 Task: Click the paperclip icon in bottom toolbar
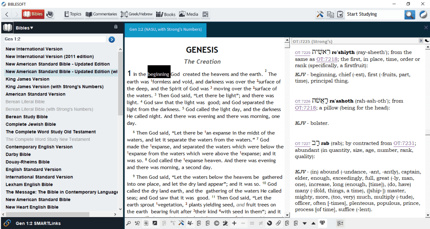pos(278,223)
